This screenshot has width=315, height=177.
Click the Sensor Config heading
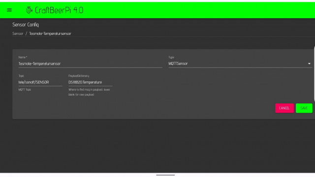pyautogui.click(x=26, y=25)
